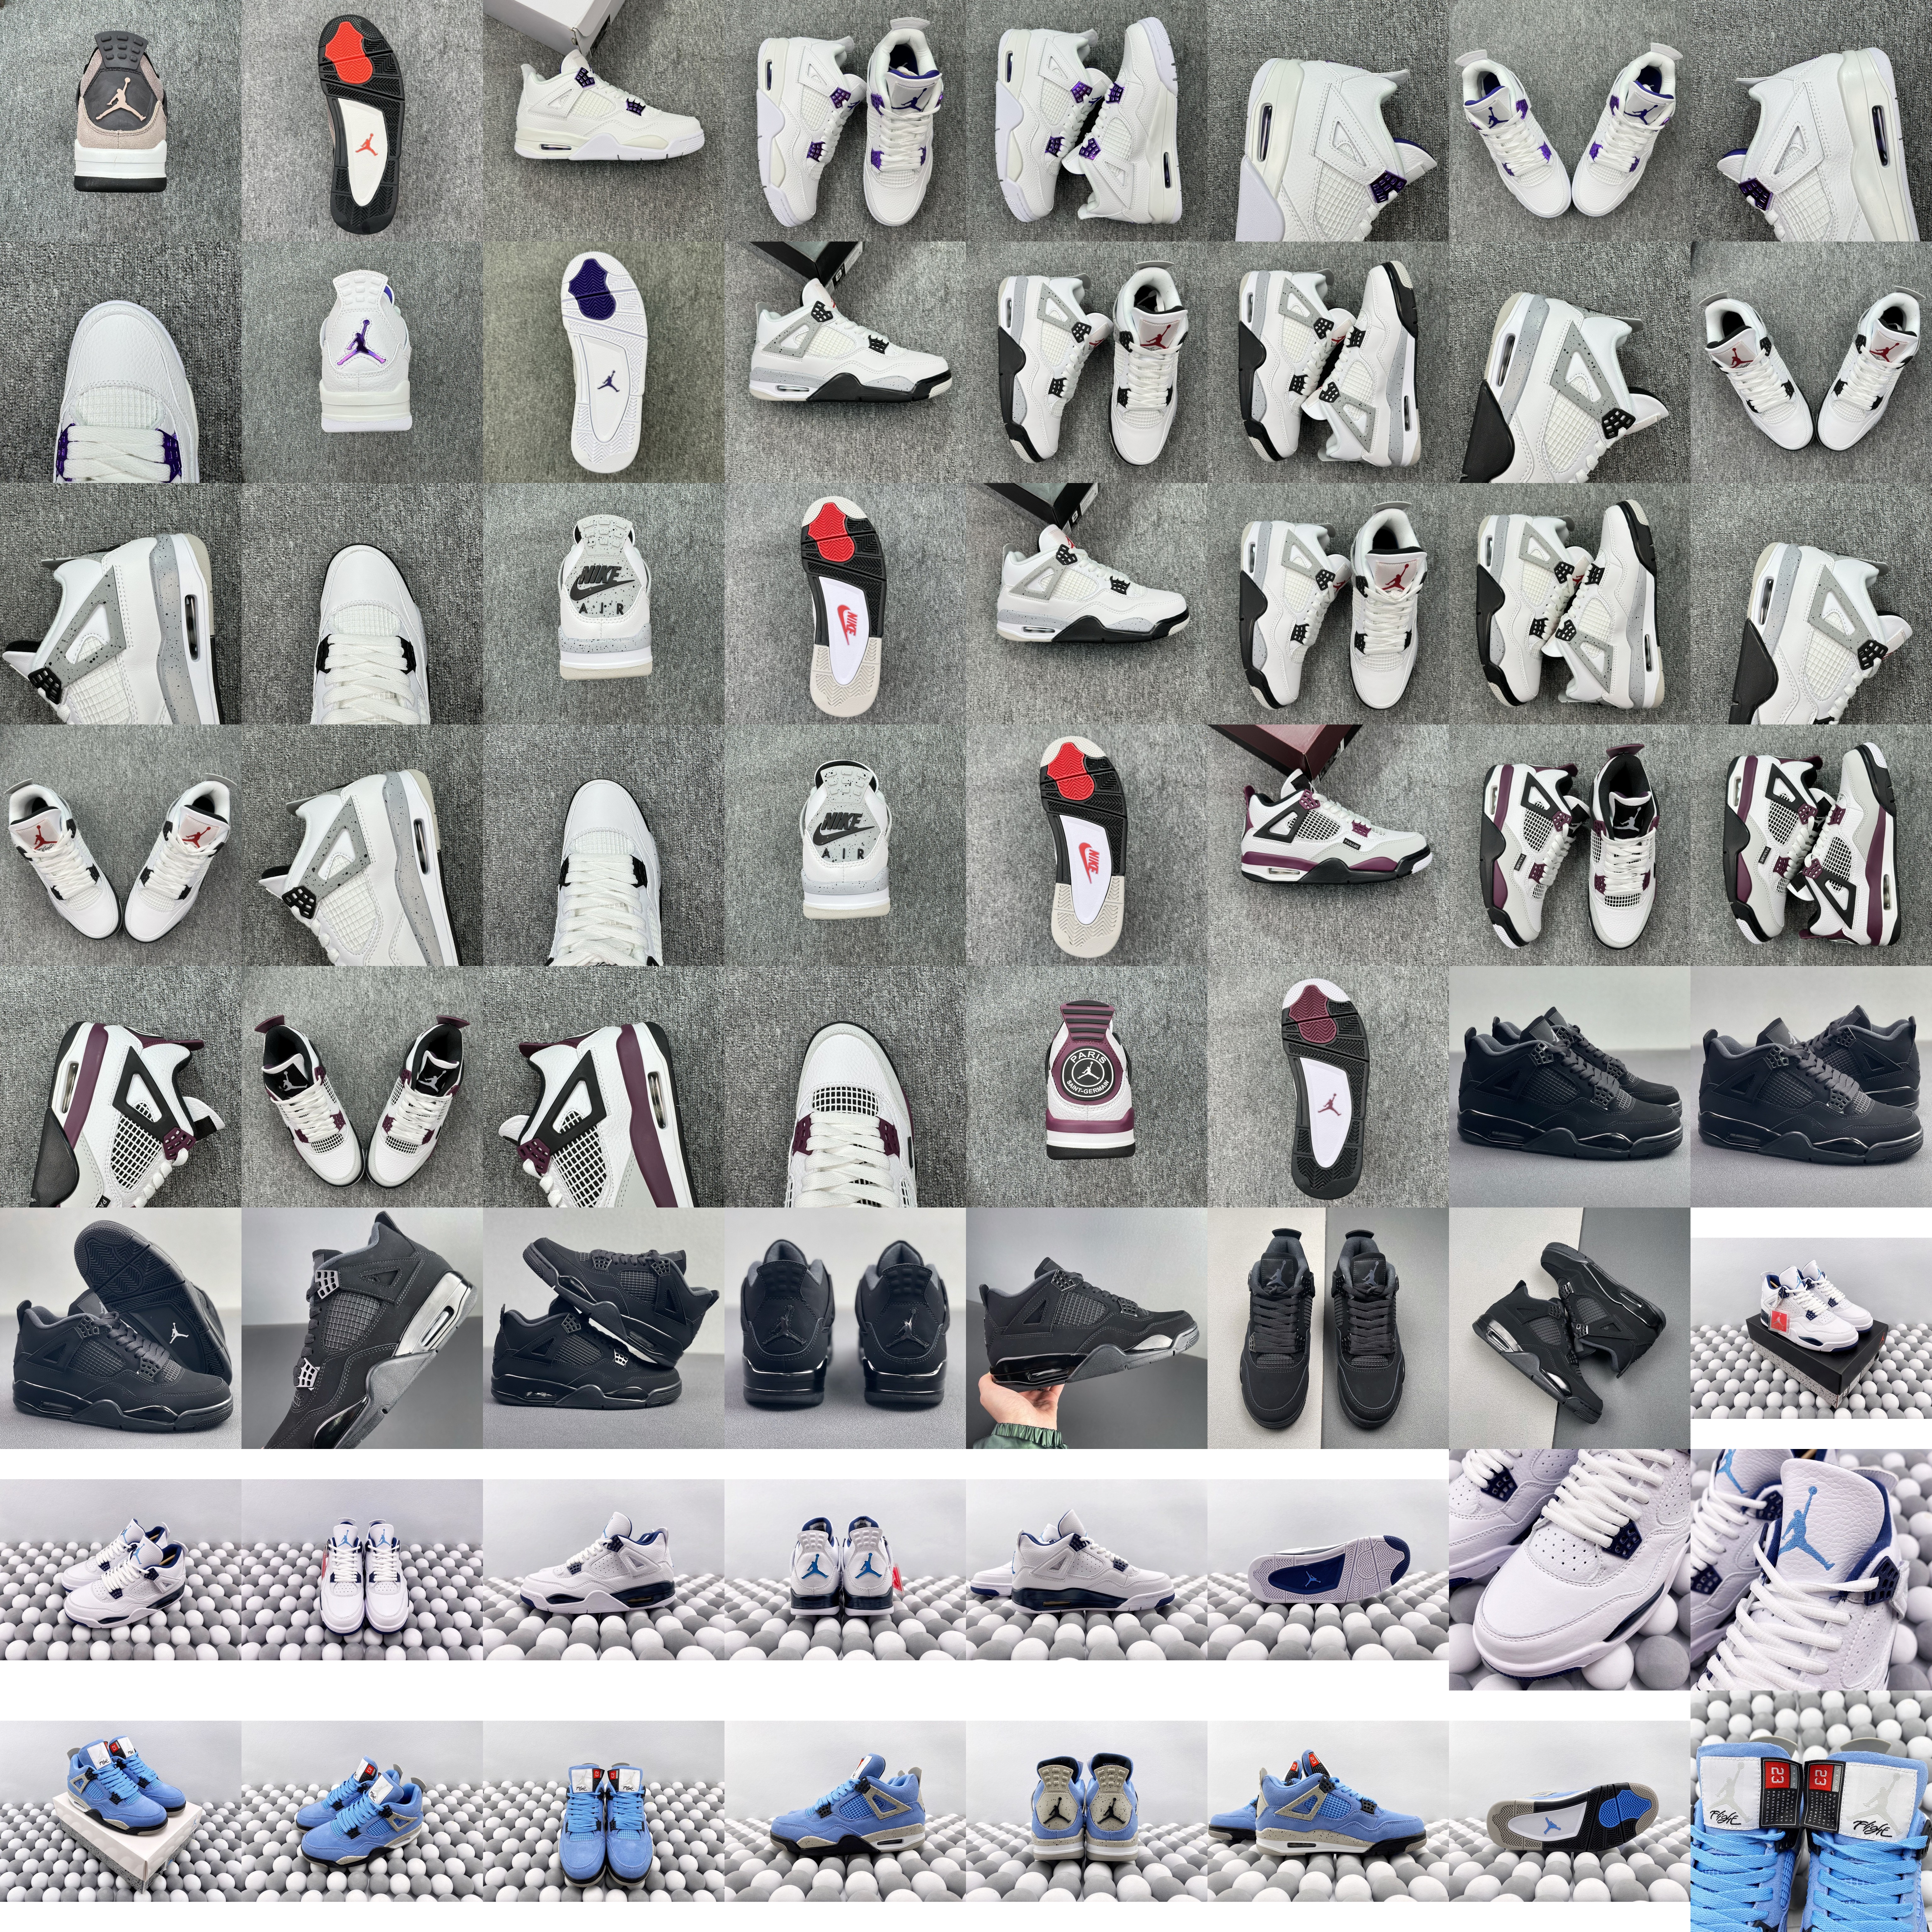The height and width of the screenshot is (1932, 1932).
Task: Open the rear heel view of black pair
Action: 845,1328
